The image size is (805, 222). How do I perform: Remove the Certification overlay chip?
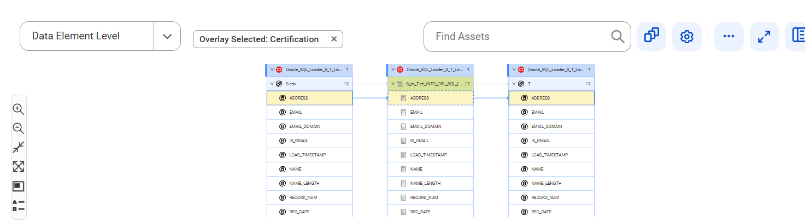click(334, 39)
